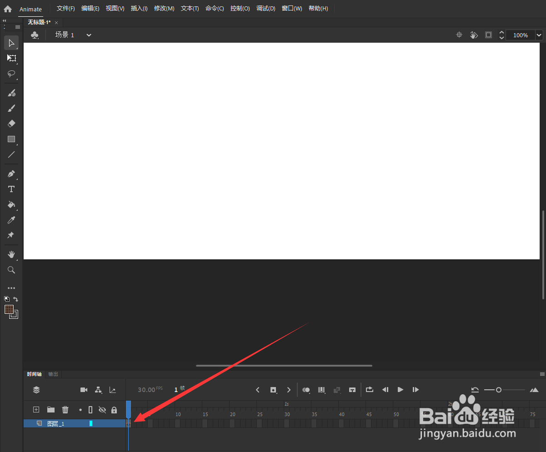Select the Fluid Brush tool
The width and height of the screenshot is (546, 452).
(12, 93)
